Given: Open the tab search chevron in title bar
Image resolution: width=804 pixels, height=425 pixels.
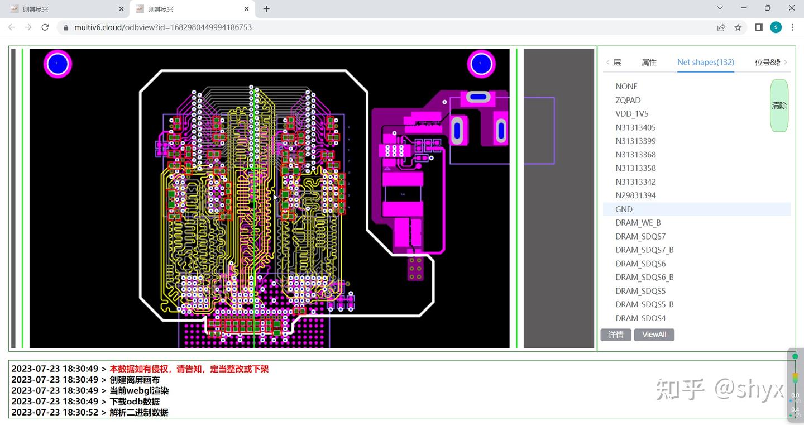Looking at the screenshot, I should (x=720, y=8).
